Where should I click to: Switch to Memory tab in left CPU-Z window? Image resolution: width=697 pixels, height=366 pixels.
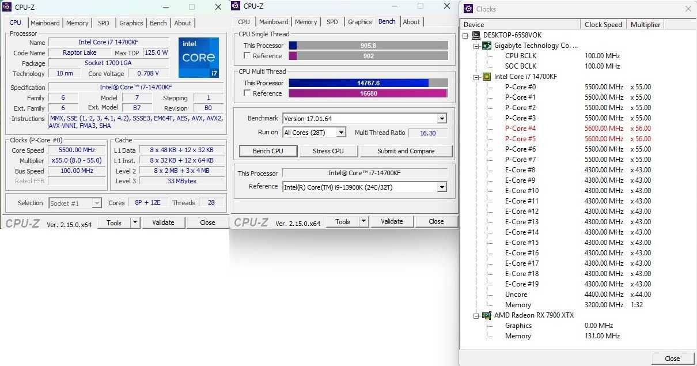(77, 23)
